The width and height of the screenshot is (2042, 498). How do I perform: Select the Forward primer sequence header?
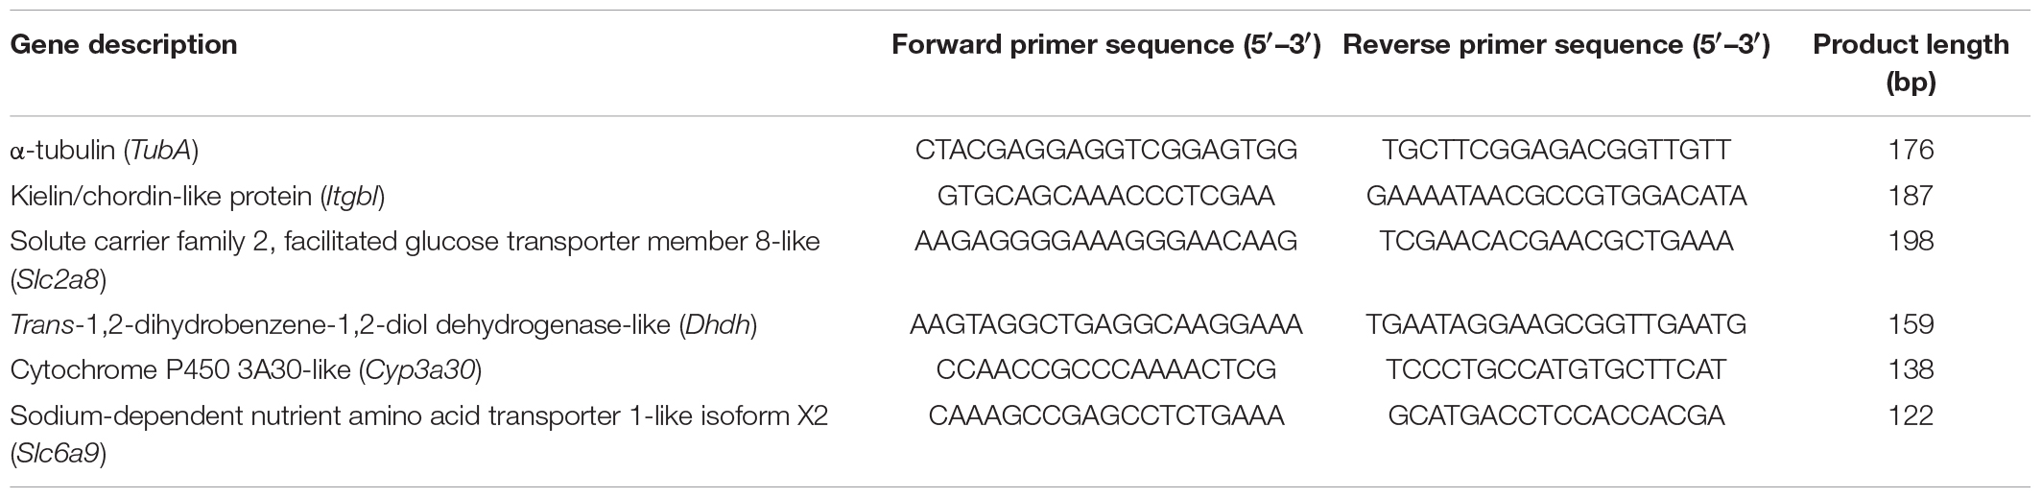pyautogui.click(x=1106, y=45)
